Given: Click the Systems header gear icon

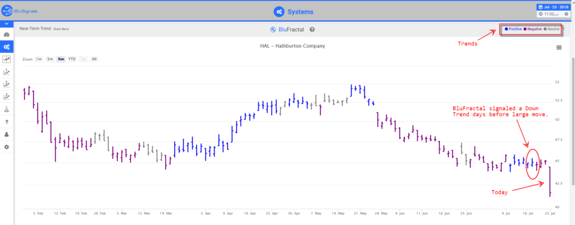Looking at the screenshot, I should [279, 12].
